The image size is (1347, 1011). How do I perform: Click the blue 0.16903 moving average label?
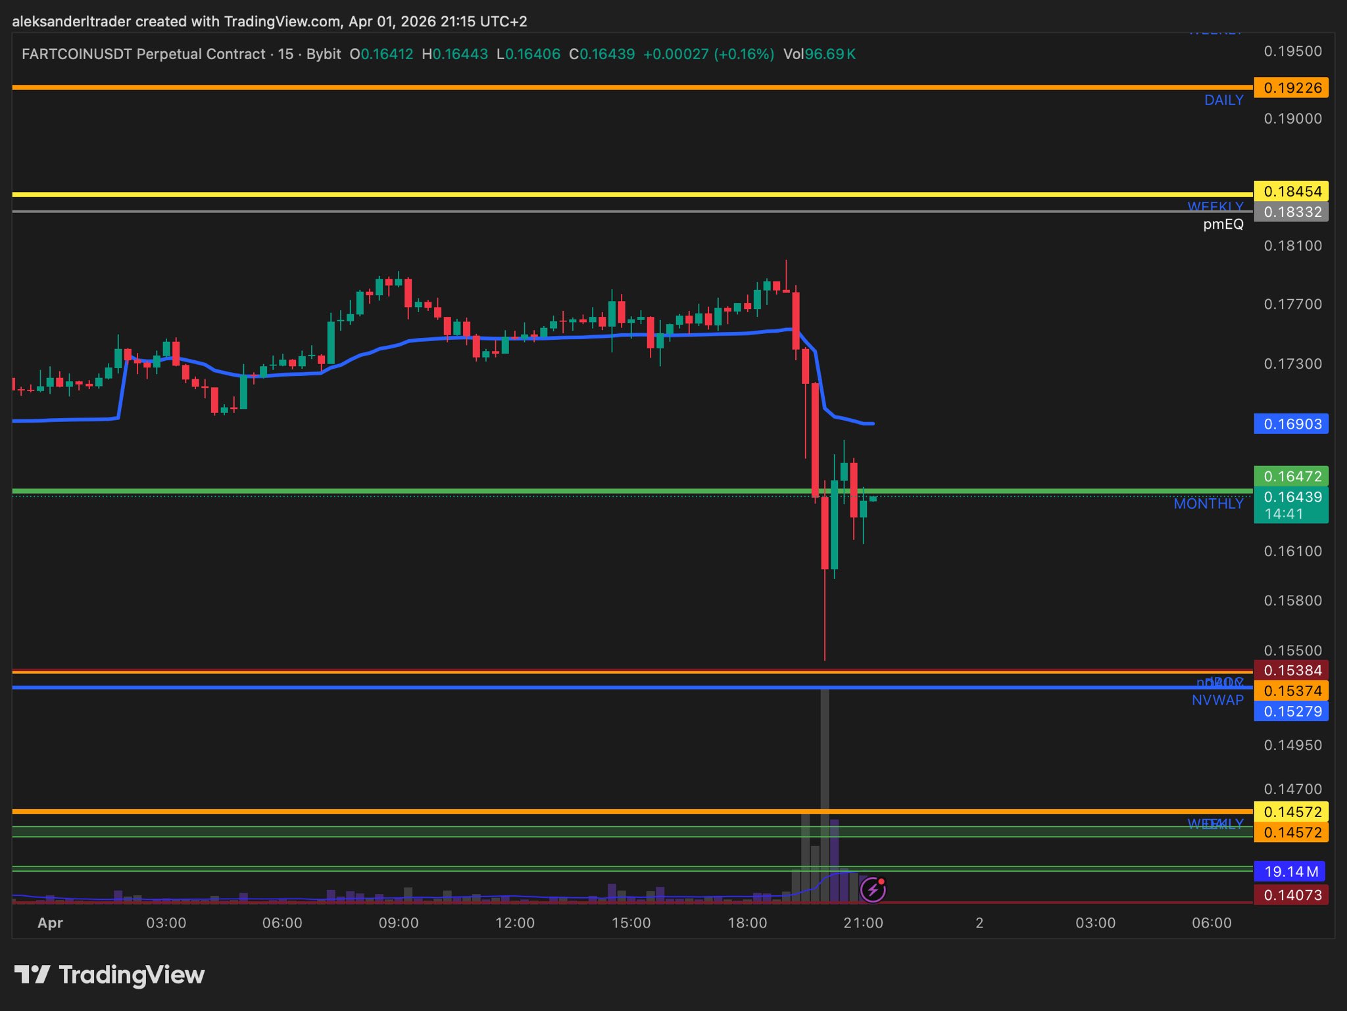coord(1291,424)
